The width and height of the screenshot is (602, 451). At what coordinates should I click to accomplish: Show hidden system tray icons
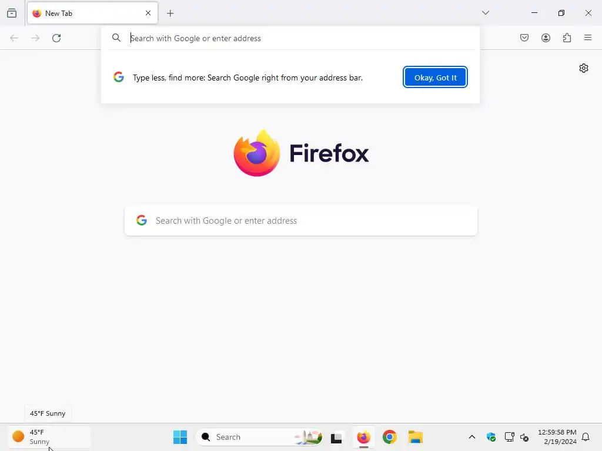(472, 437)
